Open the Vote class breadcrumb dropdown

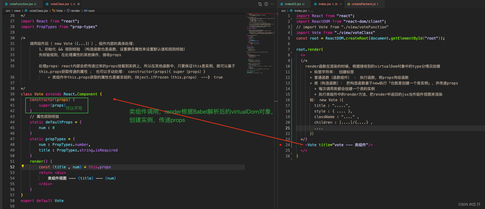coord(59,11)
